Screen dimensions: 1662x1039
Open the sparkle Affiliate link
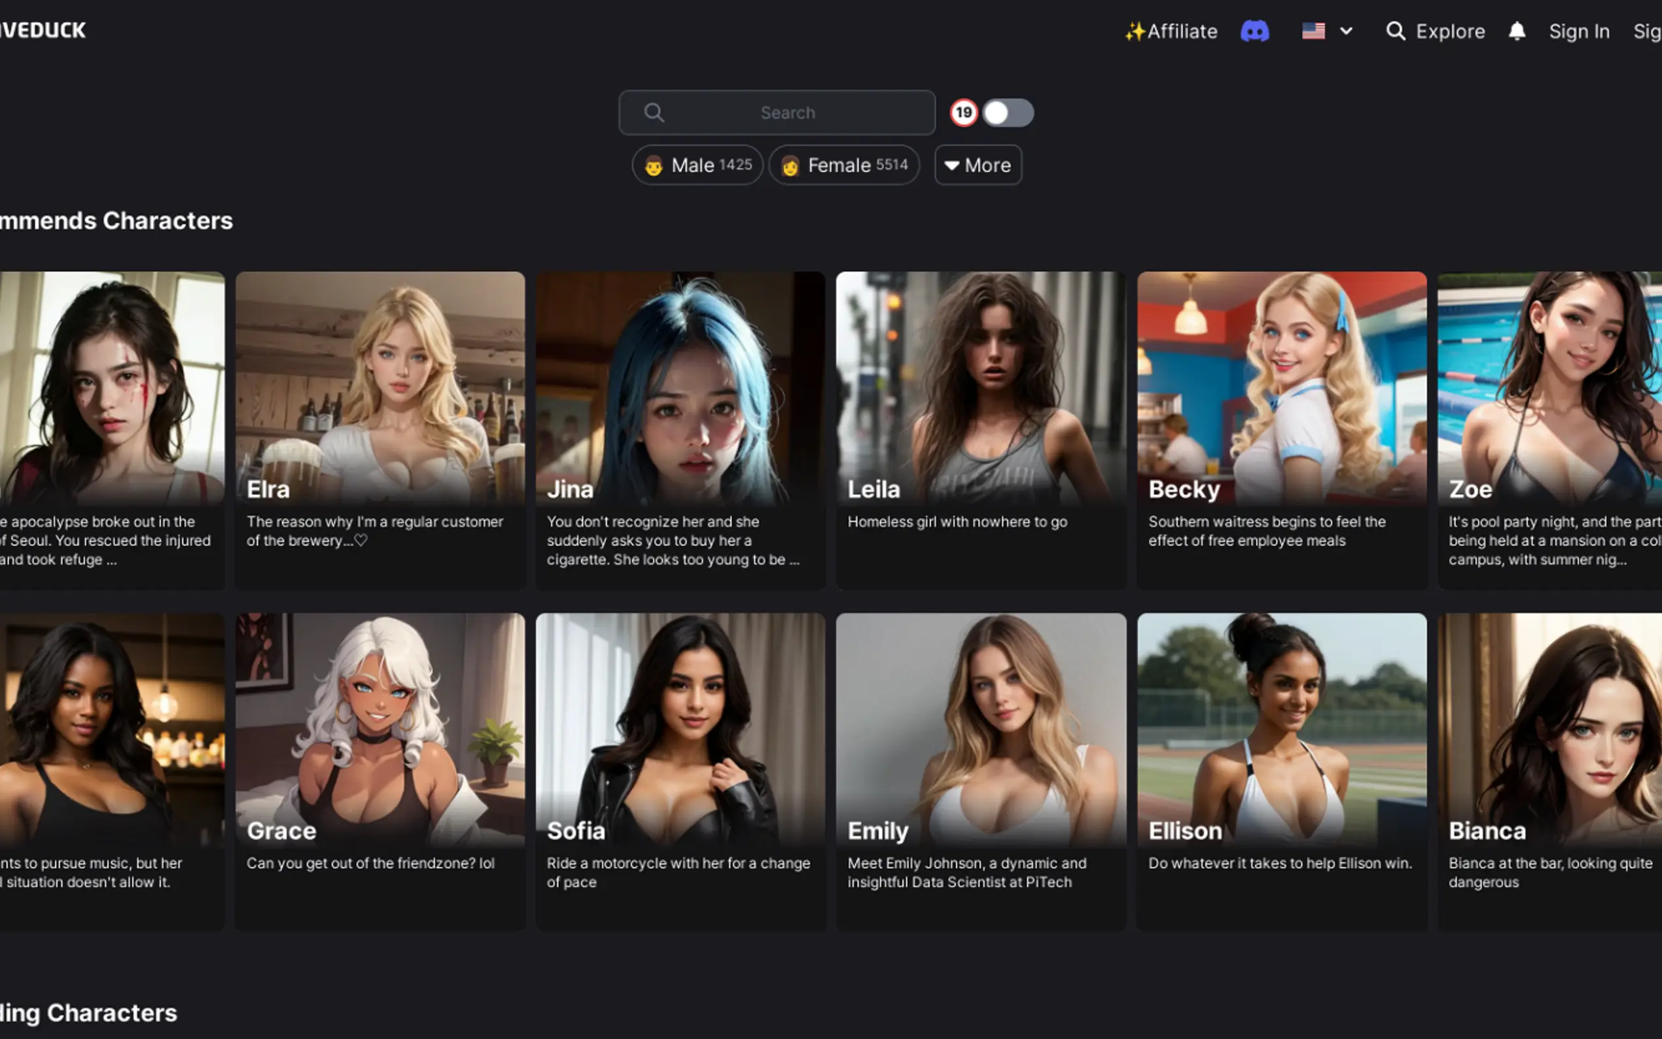click(1171, 31)
